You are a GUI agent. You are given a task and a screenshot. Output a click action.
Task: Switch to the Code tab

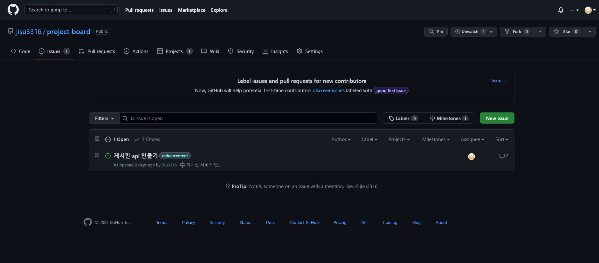click(20, 51)
